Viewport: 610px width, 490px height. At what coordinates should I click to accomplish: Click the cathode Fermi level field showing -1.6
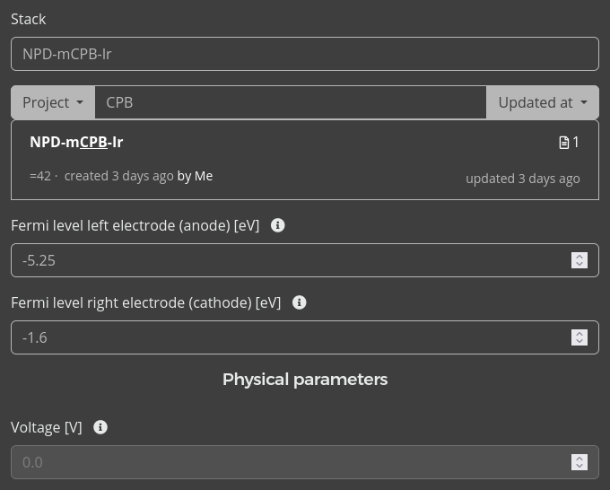tap(287, 337)
